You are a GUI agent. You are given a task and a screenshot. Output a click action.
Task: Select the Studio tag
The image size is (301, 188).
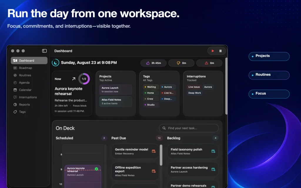pyautogui.click(x=151, y=105)
